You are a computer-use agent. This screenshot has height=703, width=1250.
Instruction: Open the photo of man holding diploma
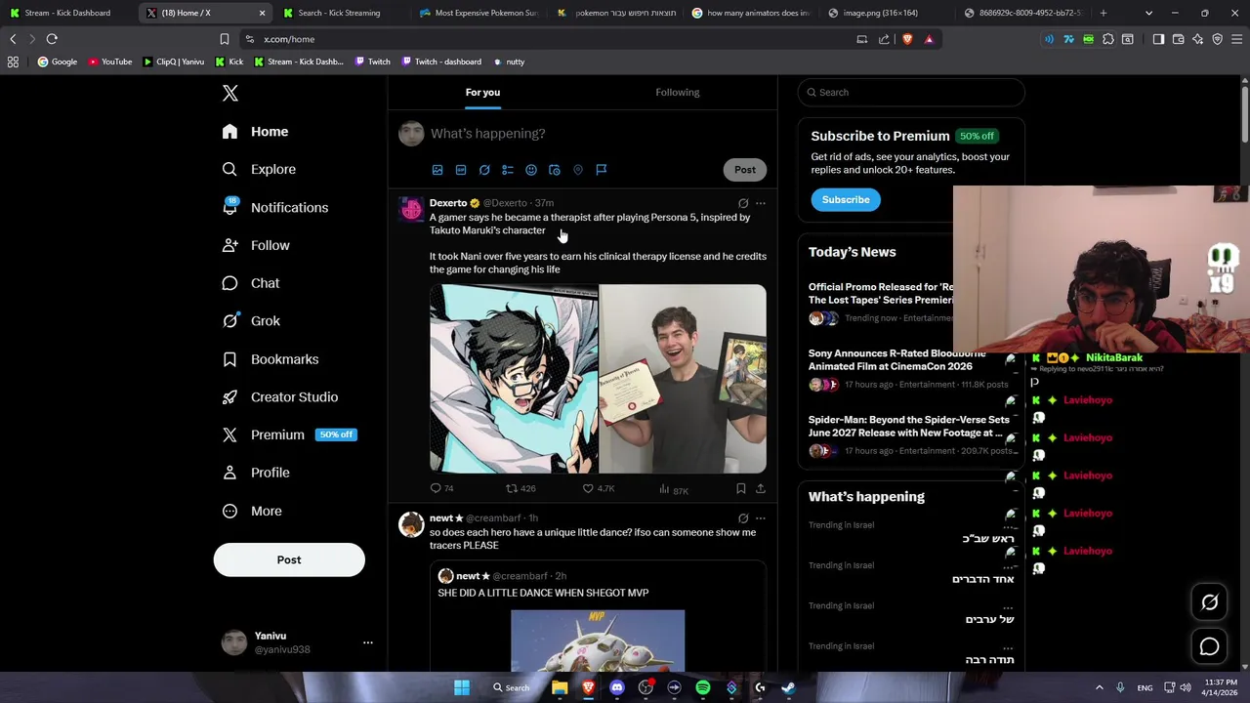point(683,379)
